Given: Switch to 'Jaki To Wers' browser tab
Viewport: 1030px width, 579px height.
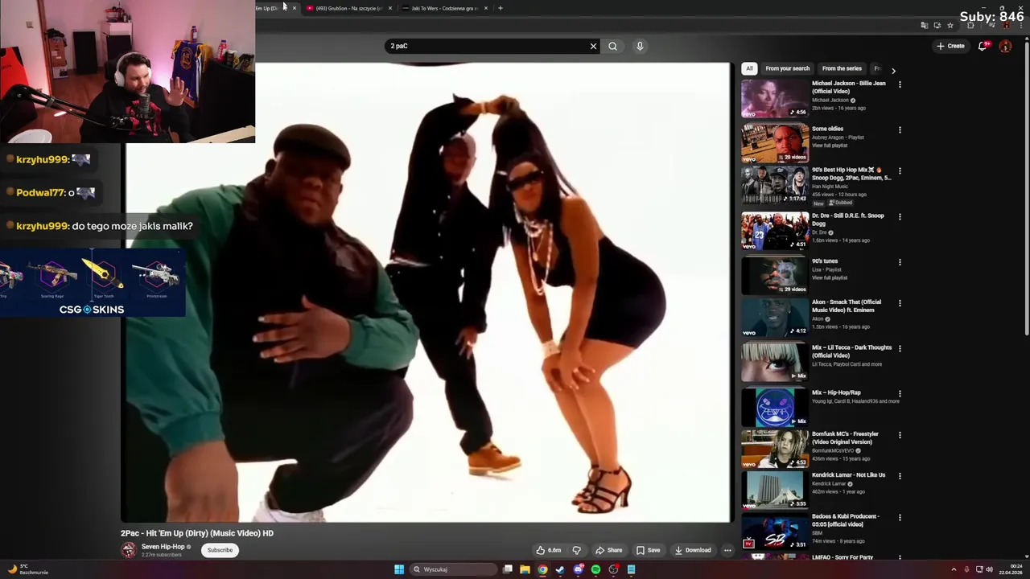Looking at the screenshot, I should tap(444, 8).
